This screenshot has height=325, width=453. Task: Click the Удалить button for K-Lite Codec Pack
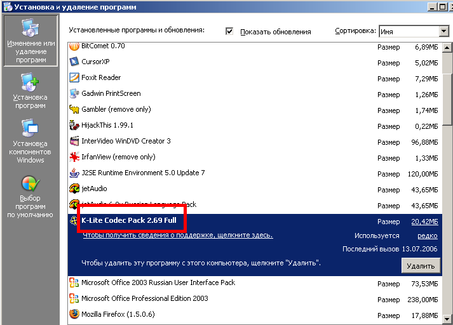pyautogui.click(x=421, y=265)
